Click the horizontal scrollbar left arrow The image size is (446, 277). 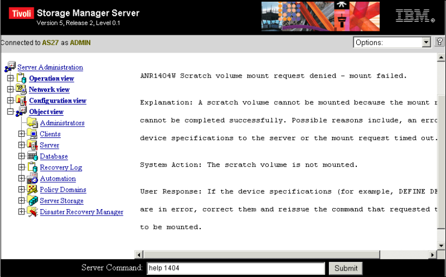139,255
